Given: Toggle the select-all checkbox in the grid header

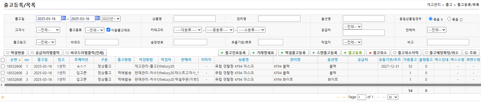Looking at the screenshot, I should pyautogui.click(x=3, y=60).
